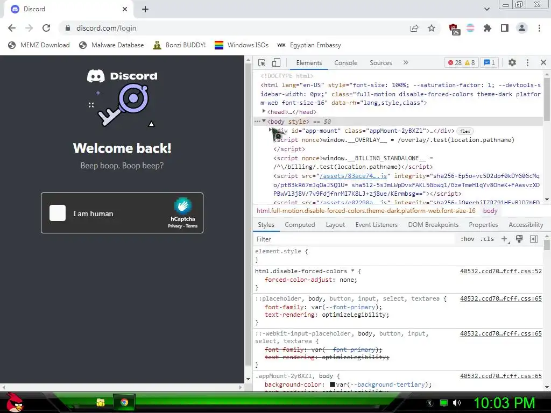Open the hCaptcha Terms link

point(192,226)
